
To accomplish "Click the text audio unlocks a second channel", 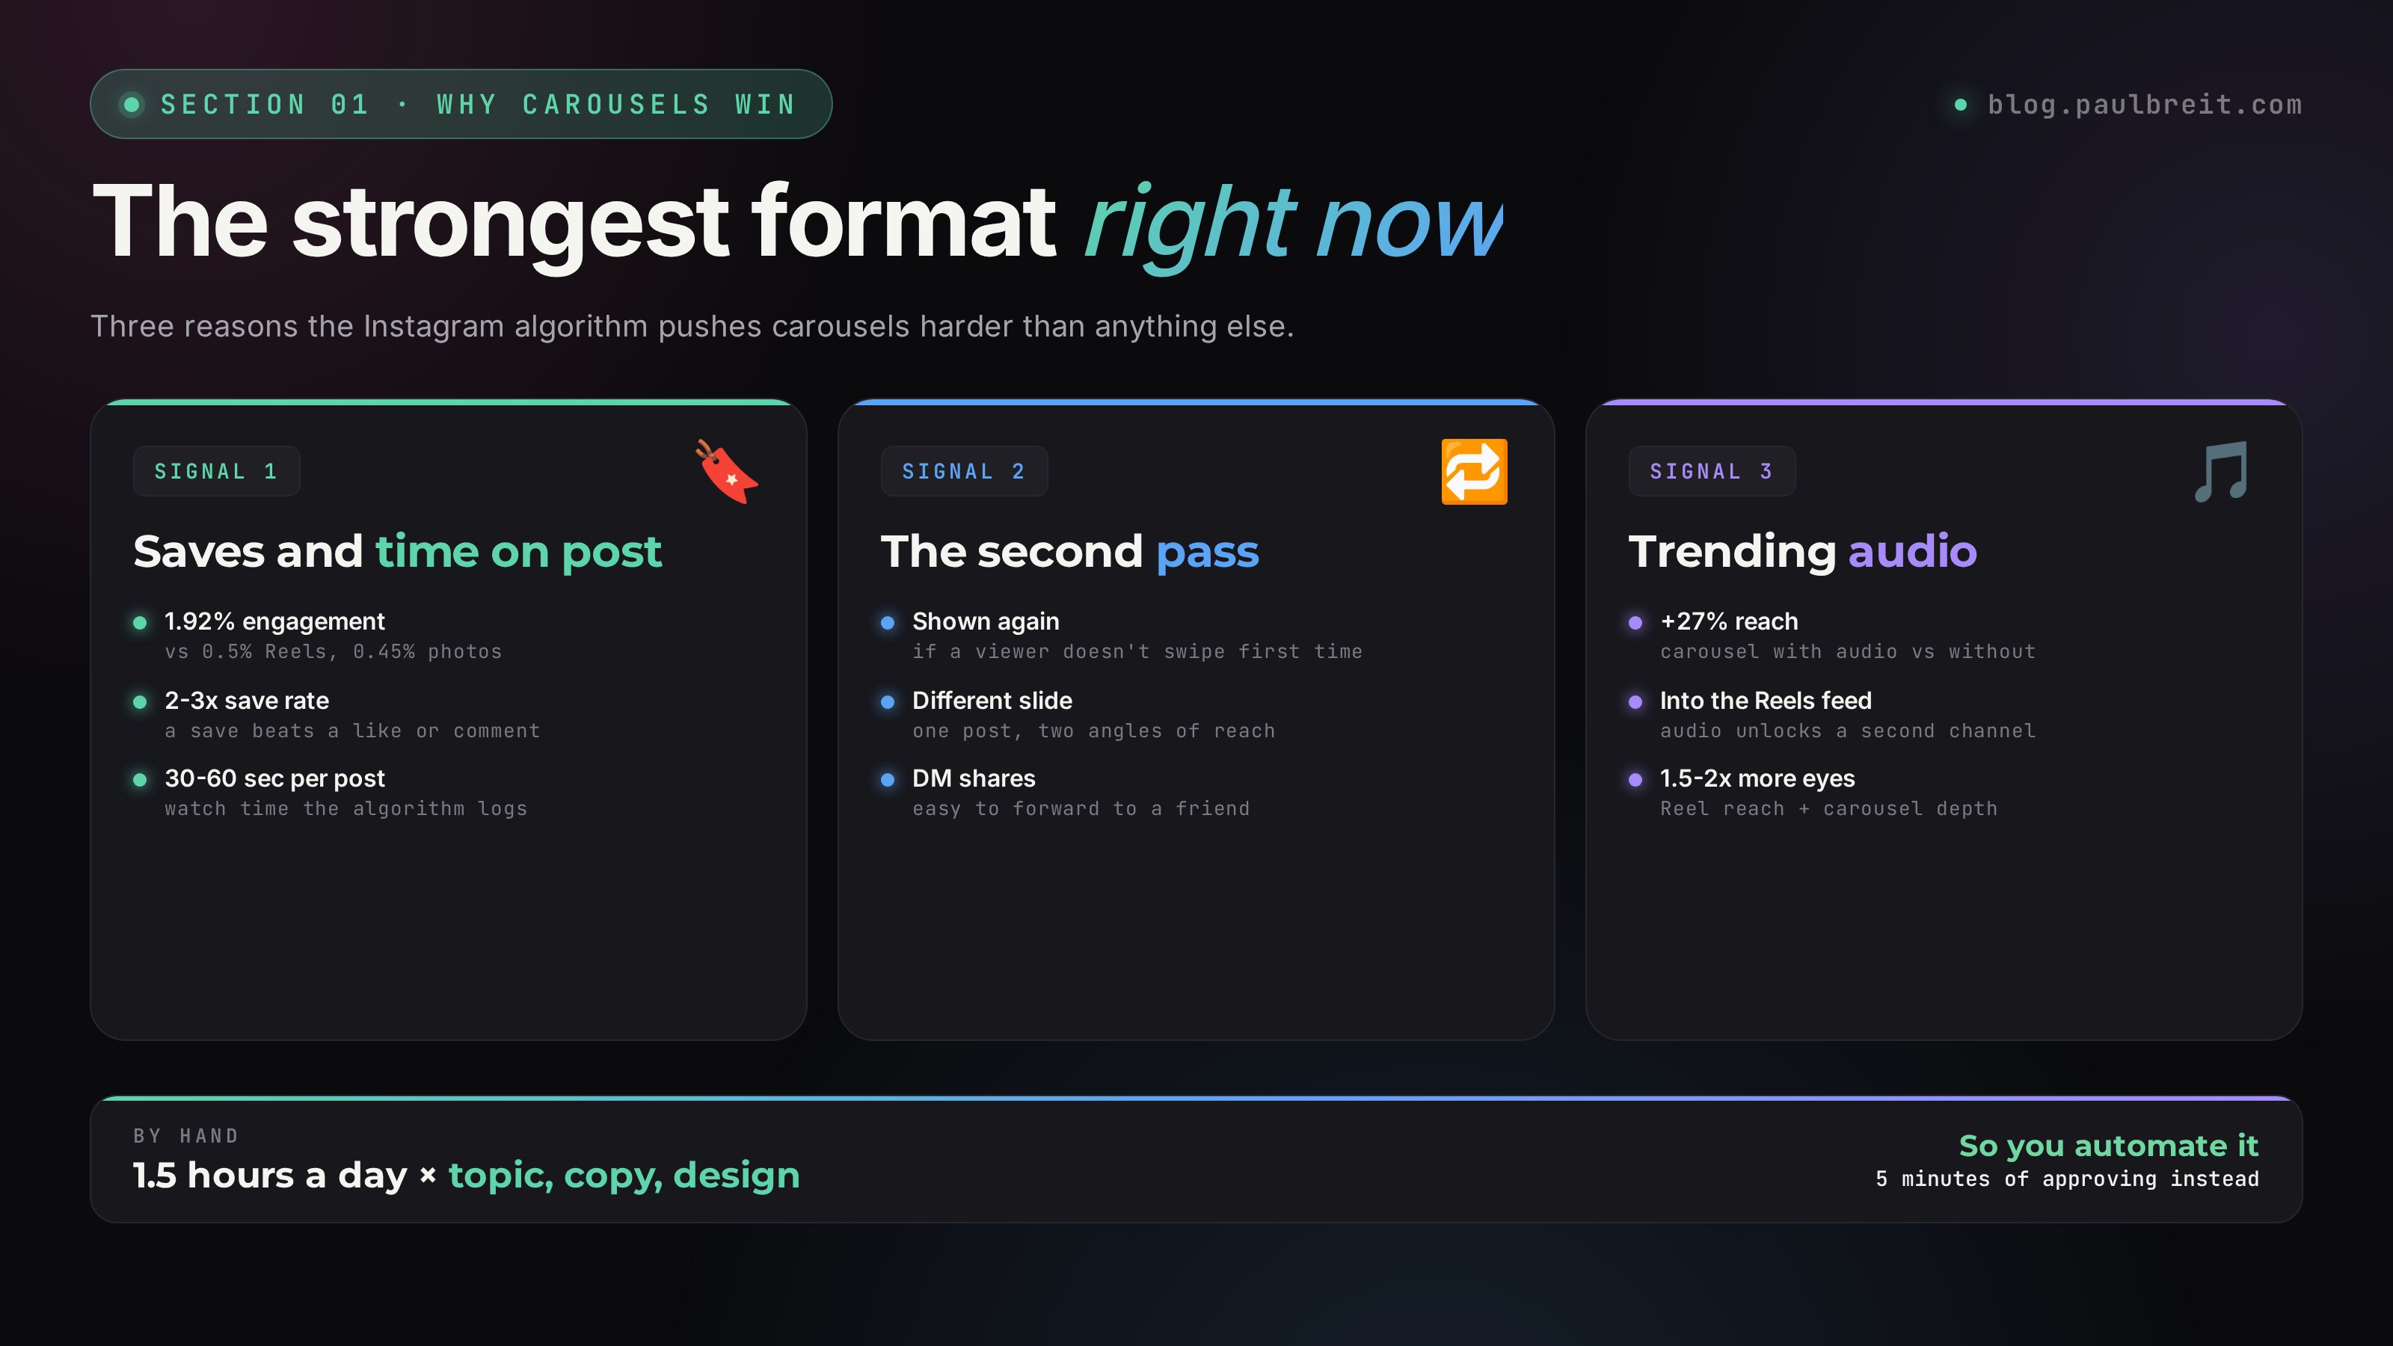I will pyautogui.click(x=1848, y=731).
